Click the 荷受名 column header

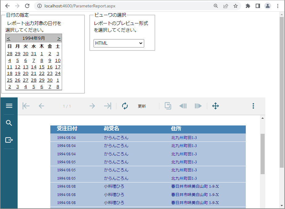click(111, 129)
